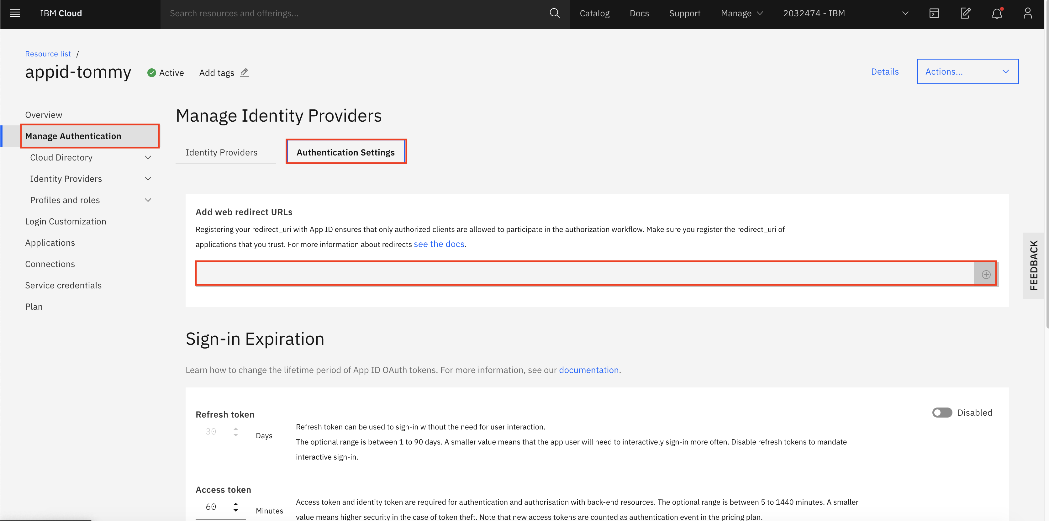Click the pencil icon next to Add tags
This screenshot has width=1049, height=521.
click(244, 72)
